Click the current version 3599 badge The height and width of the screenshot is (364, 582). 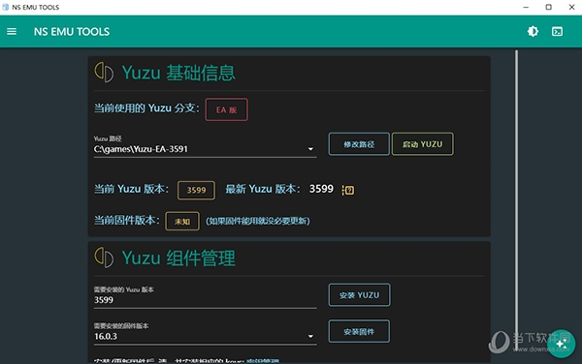[x=196, y=190]
